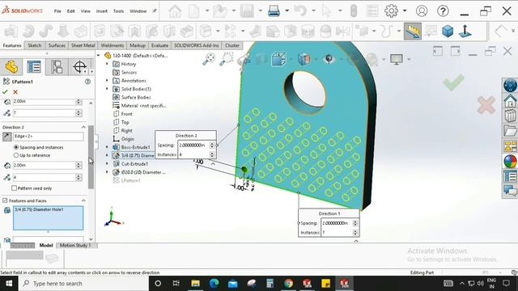Collapse the 120-1400 root tree node
The width and height of the screenshot is (518, 291).
tap(99, 56)
